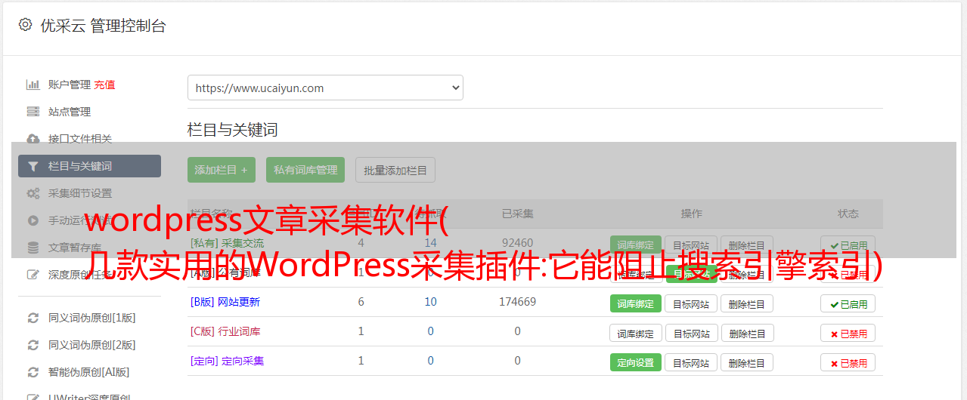Click the refresh icon for 智能伪原创[AI版]
This screenshot has height=400, width=967.
click(x=33, y=372)
